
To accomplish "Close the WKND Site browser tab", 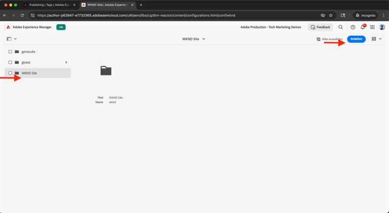I will [x=132, y=5].
